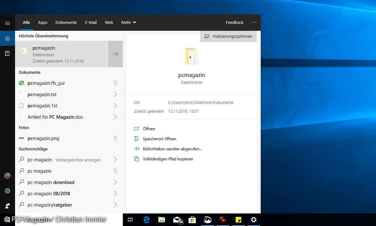This screenshot has height=226, width=376.
Task: Expand the pcmagazin best match arrow
Action: tap(115, 54)
